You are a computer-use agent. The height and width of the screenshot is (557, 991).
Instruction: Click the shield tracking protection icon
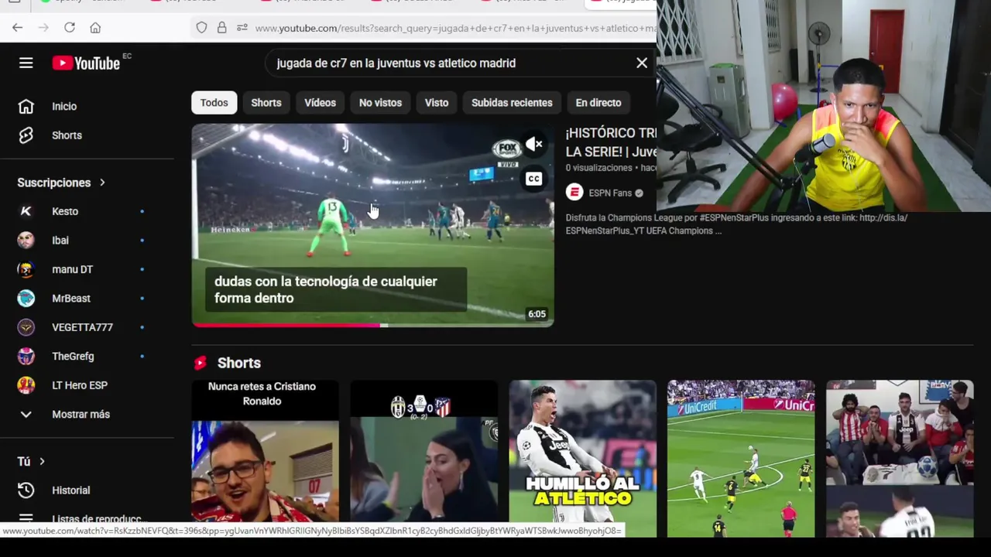tap(201, 28)
